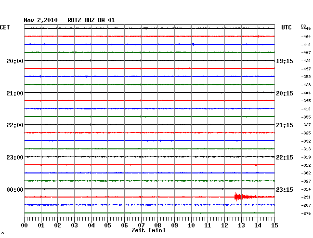Click the DC offset value "-313"
The height and width of the screenshot is (238, 313).
pyautogui.click(x=306, y=149)
